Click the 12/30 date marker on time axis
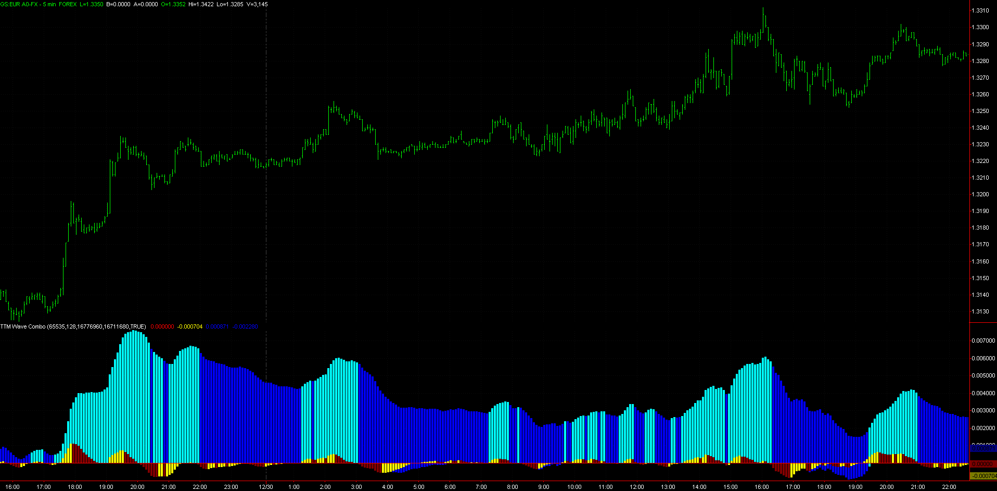The height and width of the screenshot is (491, 997). point(266,487)
